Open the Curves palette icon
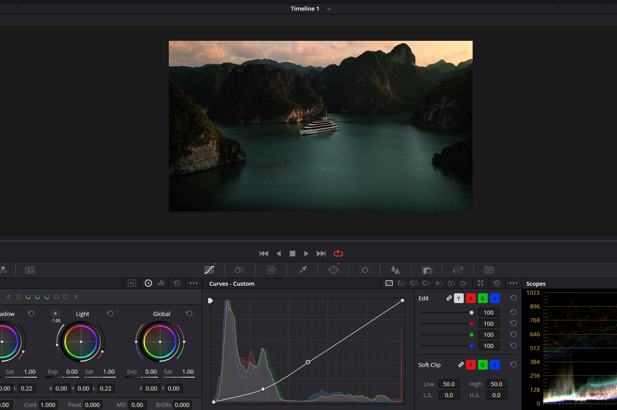 pos(209,270)
